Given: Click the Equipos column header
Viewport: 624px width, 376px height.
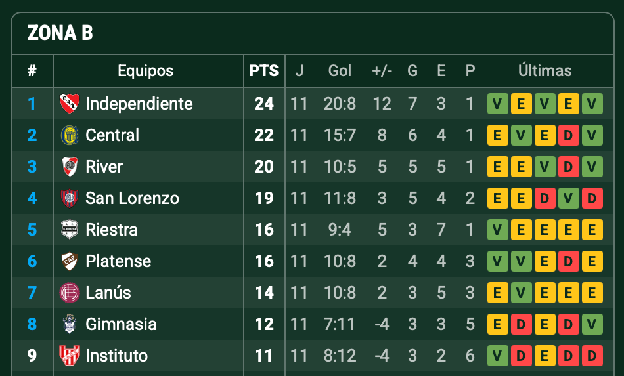Looking at the screenshot, I should pyautogui.click(x=146, y=71).
